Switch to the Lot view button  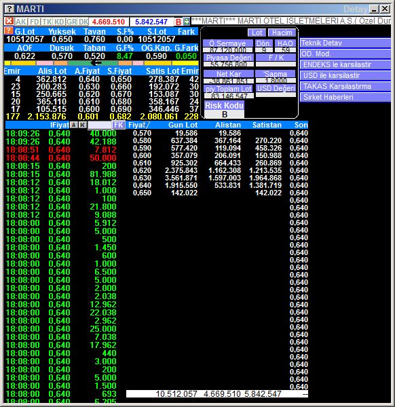257,33
